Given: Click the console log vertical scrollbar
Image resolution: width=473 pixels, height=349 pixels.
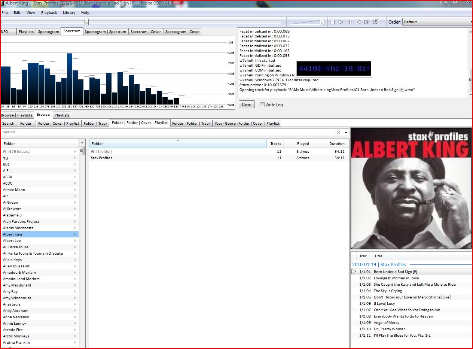Looking at the screenshot, I should coord(470,63).
